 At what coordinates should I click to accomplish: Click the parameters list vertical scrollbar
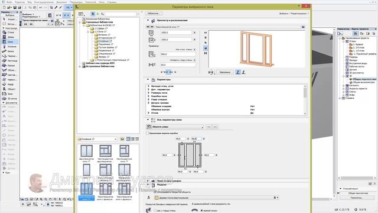click(305, 99)
